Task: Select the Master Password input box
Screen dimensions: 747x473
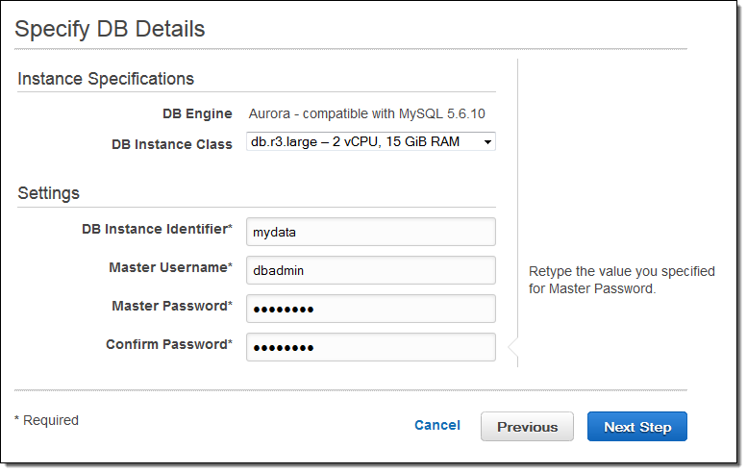Action: [x=370, y=309]
